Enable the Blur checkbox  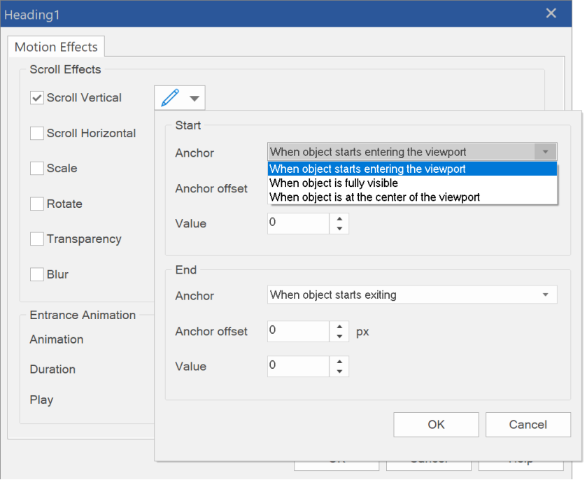[36, 274]
